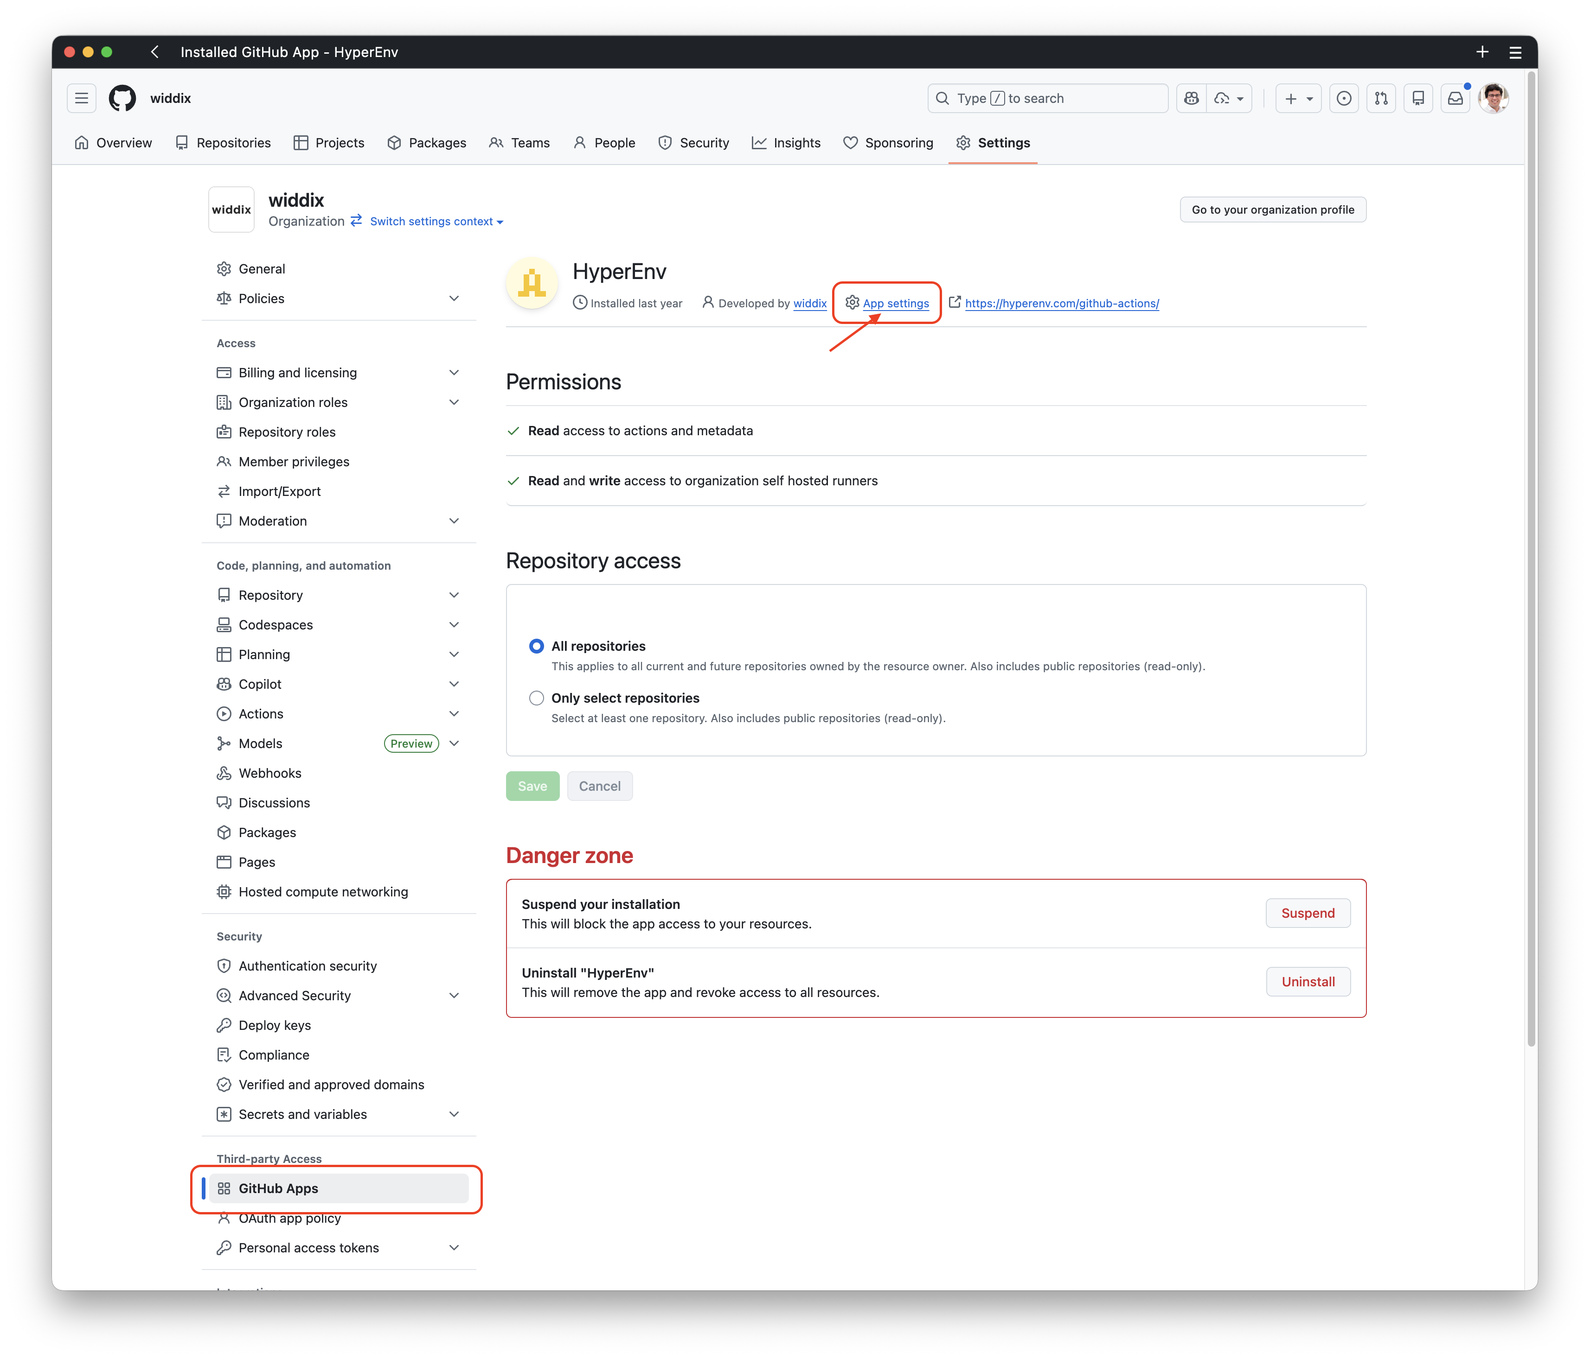Open the hamburger navigation menu

click(x=81, y=98)
